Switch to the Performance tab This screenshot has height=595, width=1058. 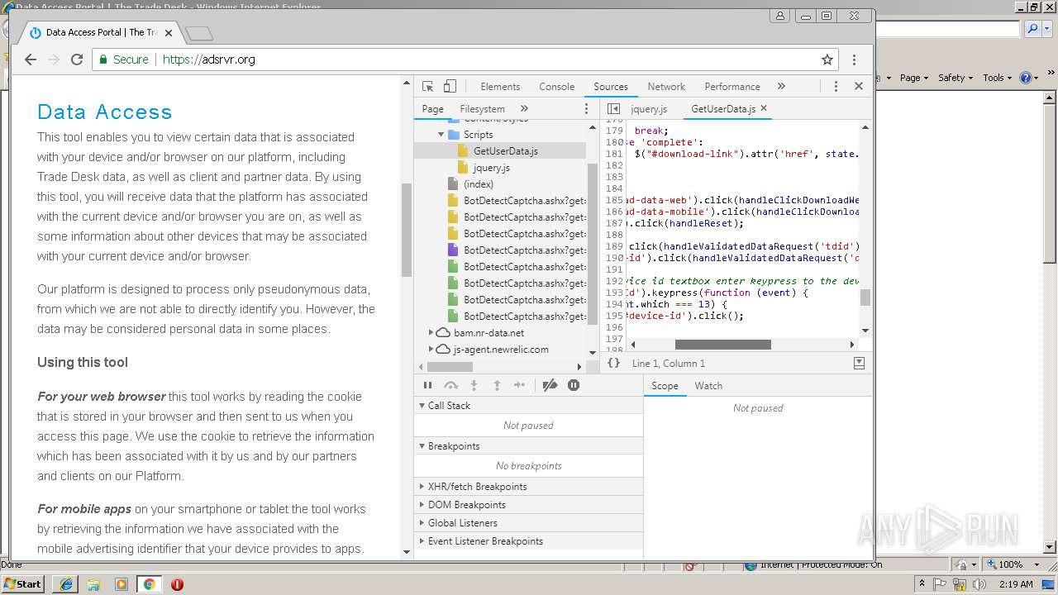(x=732, y=86)
